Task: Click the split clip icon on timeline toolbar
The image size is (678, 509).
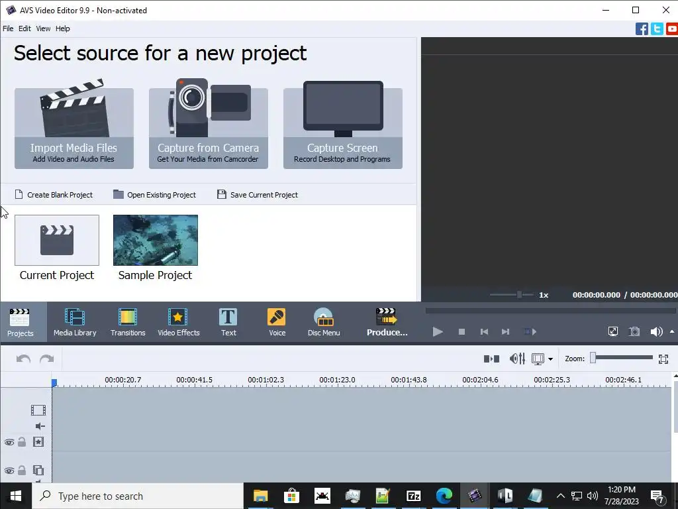Action: pos(491,359)
